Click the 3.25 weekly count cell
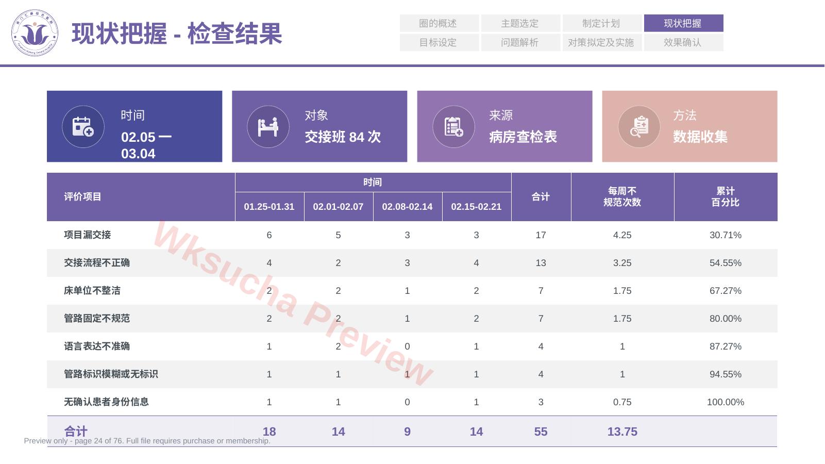Screen dimensions: 825x464 coord(622,263)
